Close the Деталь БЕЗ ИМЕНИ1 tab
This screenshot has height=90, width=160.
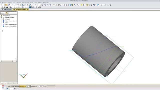click(x=27, y=9)
